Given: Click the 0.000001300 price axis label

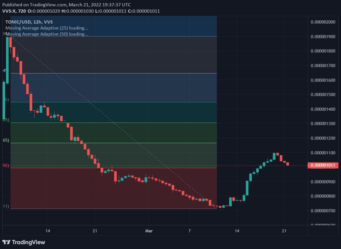Looking at the screenshot, I should [323, 124].
